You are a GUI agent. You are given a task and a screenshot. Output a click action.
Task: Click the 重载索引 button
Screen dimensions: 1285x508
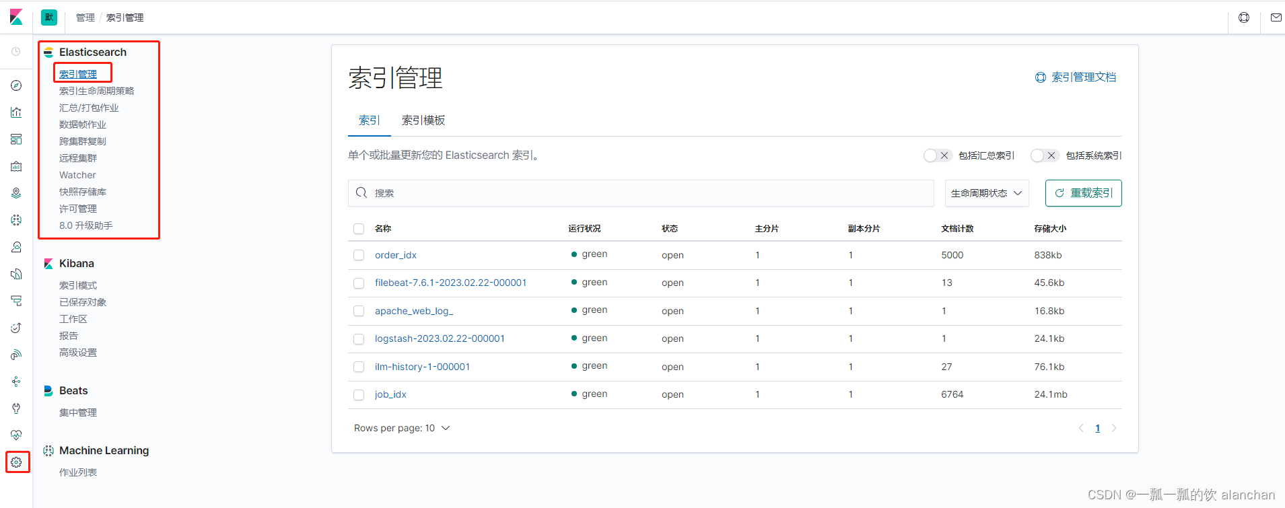[x=1083, y=193]
